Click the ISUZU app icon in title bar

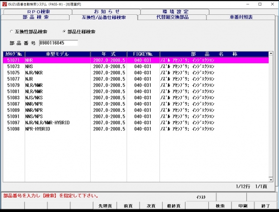click(5, 4)
